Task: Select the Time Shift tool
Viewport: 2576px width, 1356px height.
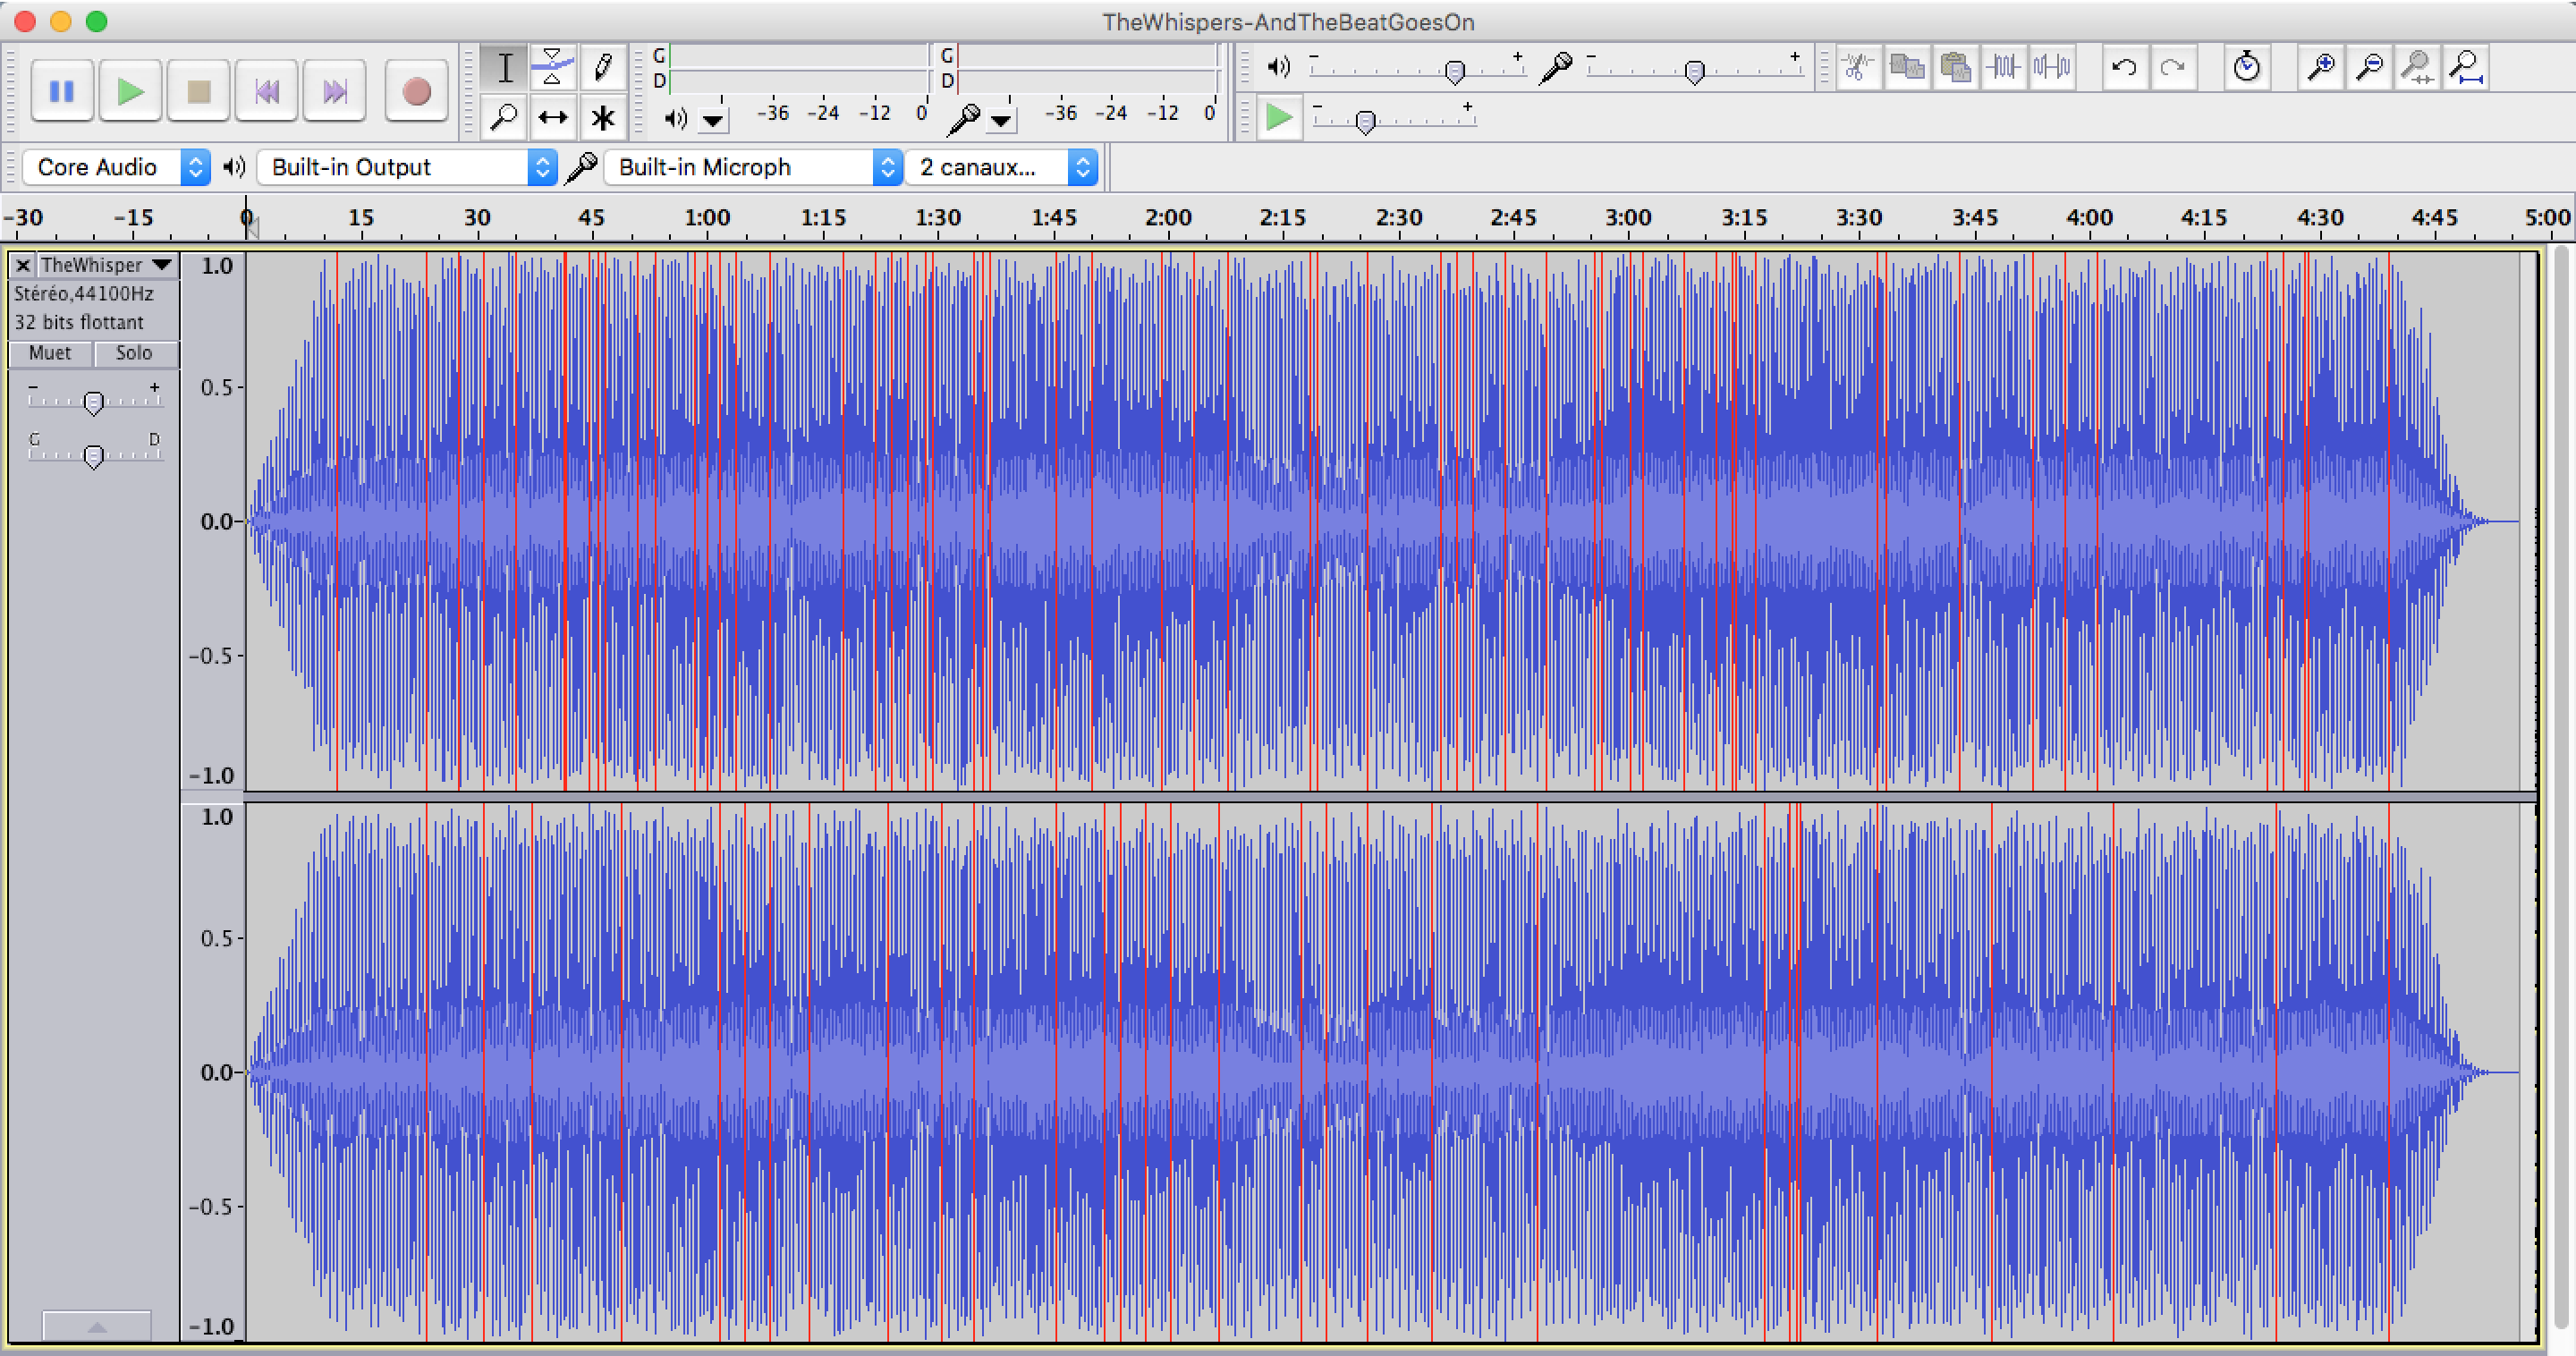Action: (x=553, y=118)
